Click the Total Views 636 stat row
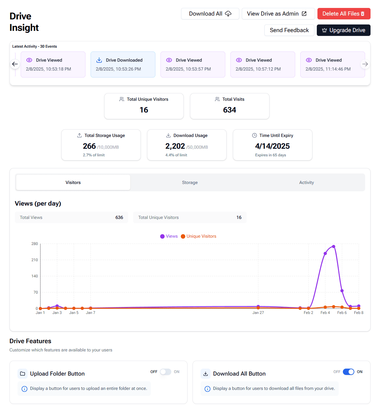This screenshot has width=381, height=408. point(71,217)
